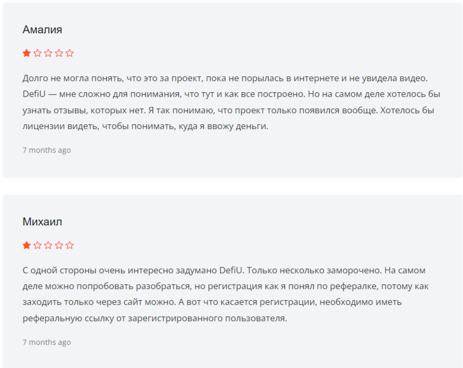Click the third star in Амалия's rating
463x368 pixels.
tap(48, 53)
